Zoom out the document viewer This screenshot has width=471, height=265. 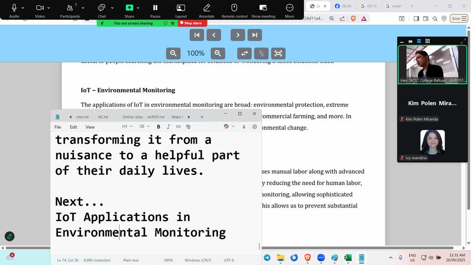click(173, 53)
